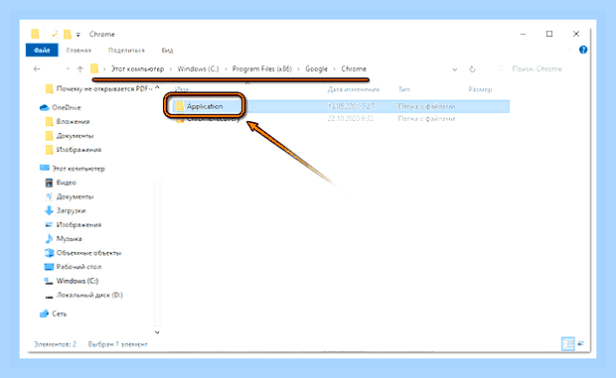
Task: Sort by Дата изменения column header
Action: (x=354, y=89)
